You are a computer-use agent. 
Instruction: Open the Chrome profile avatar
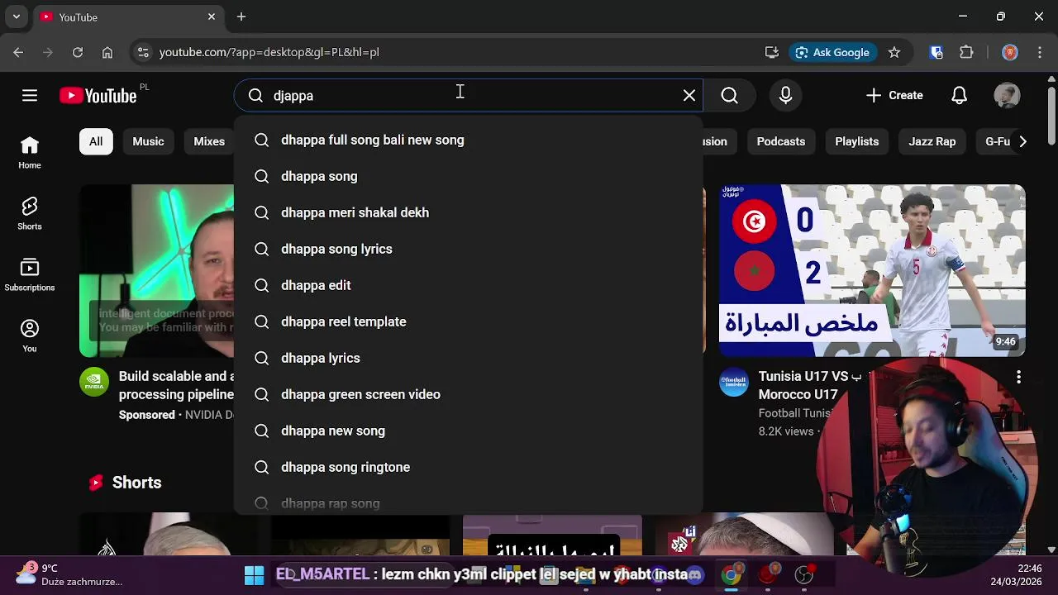click(1009, 52)
